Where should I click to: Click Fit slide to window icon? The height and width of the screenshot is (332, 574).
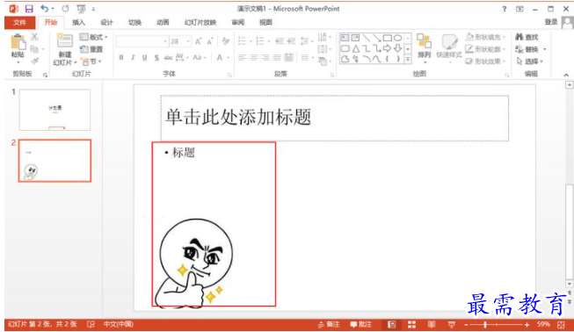point(561,324)
